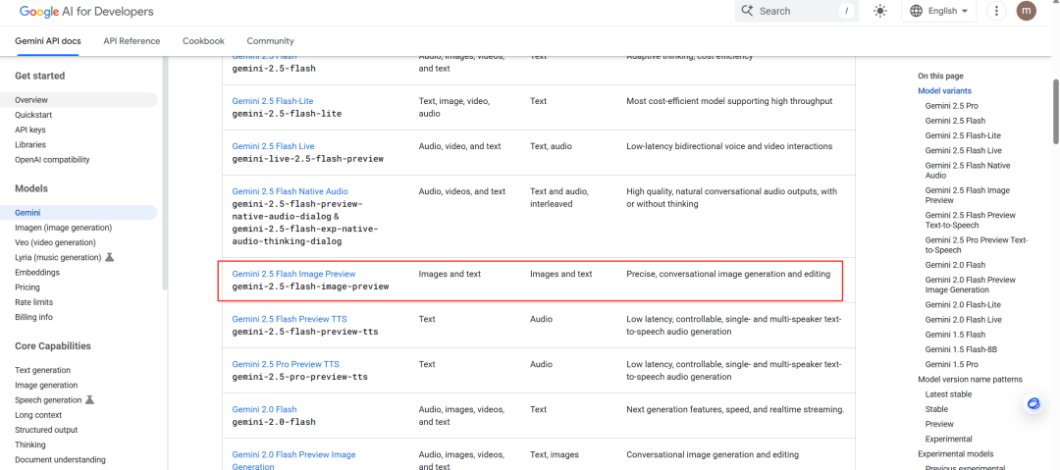
Task: Open Long context in the sidebar
Action: coord(38,415)
